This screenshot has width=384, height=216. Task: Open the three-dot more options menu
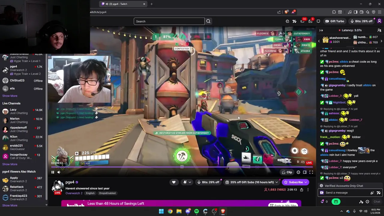point(308,190)
